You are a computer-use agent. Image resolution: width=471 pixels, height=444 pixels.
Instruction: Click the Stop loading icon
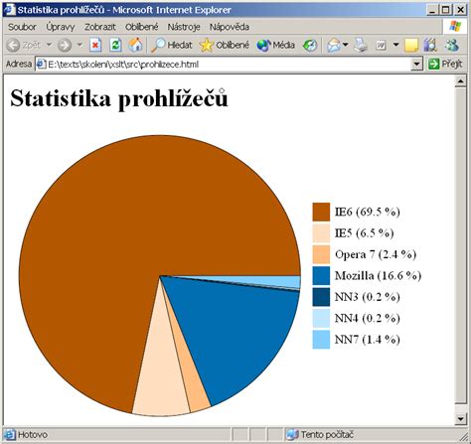click(x=95, y=45)
